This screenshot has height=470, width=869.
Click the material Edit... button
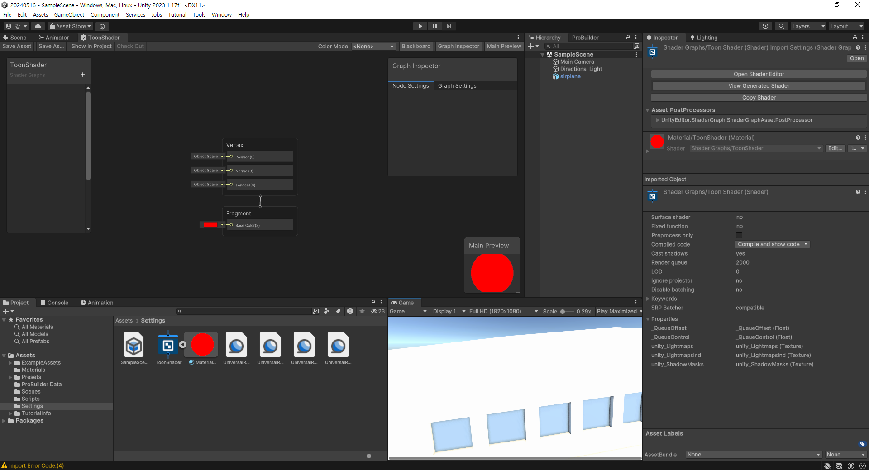pyautogui.click(x=835, y=148)
